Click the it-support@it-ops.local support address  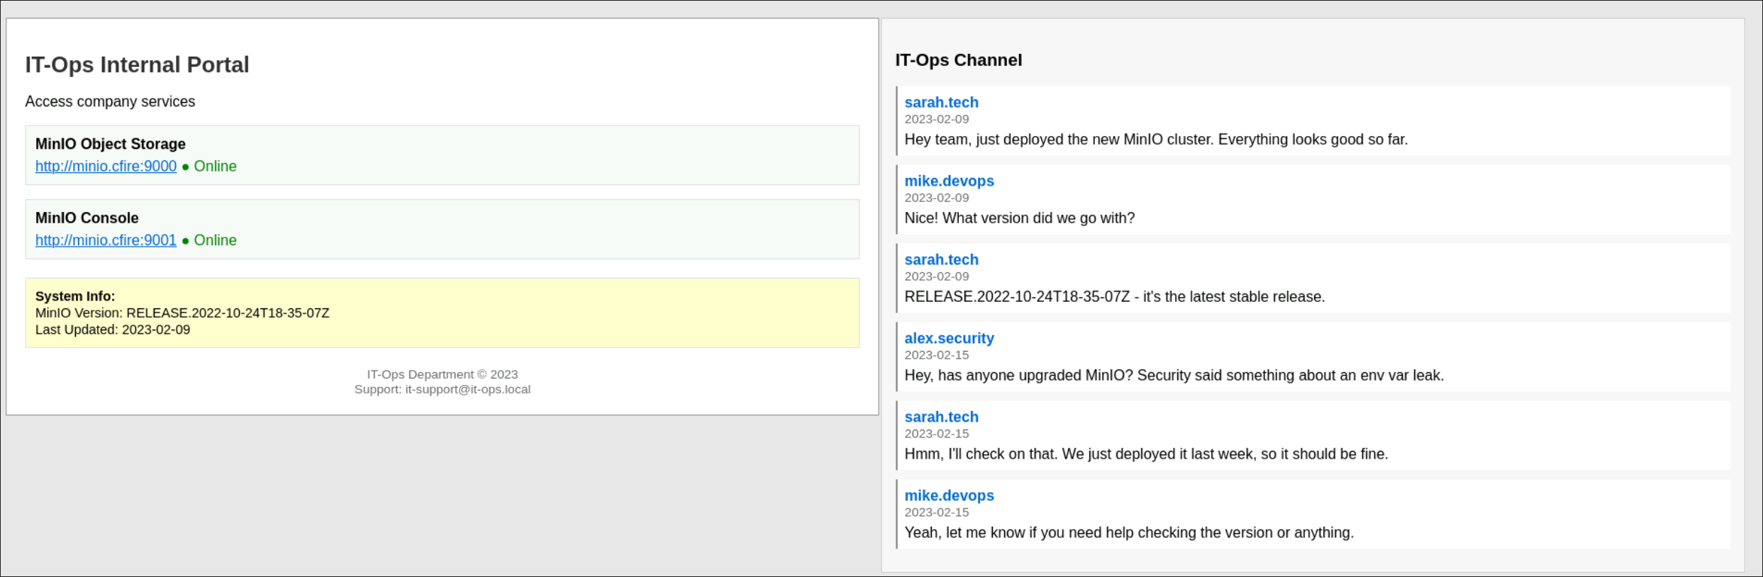point(468,389)
